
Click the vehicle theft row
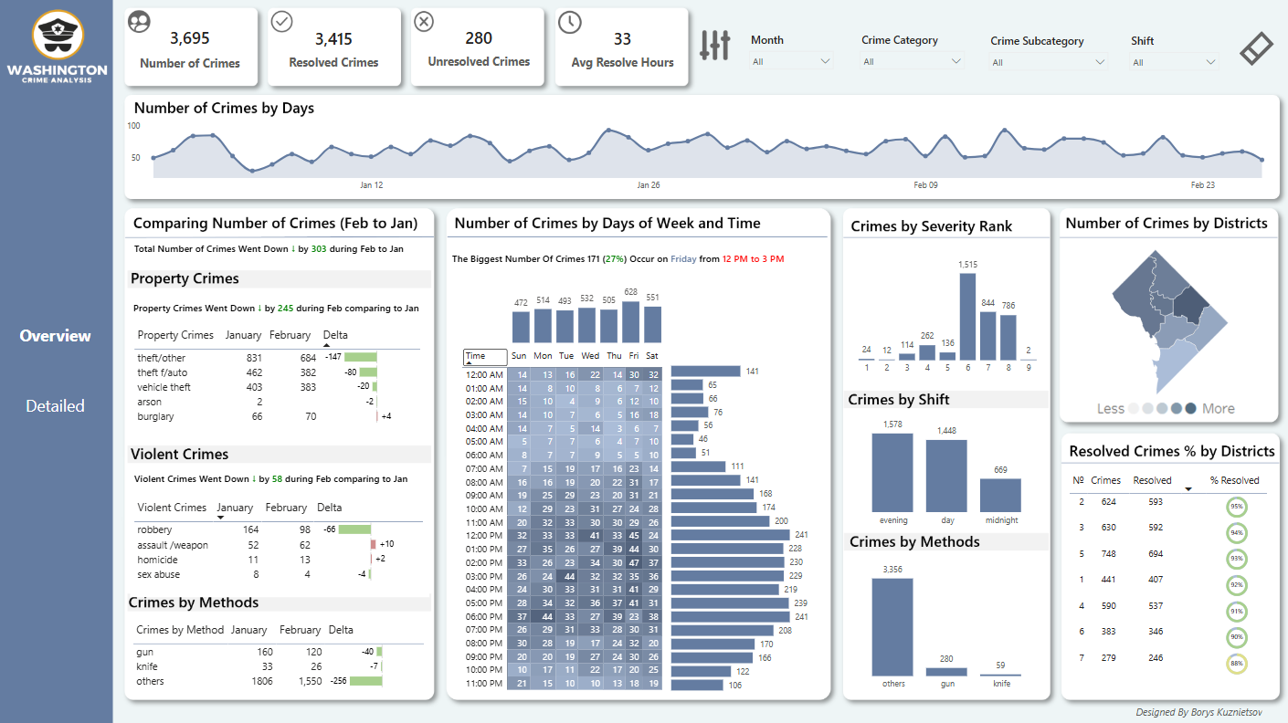(x=278, y=387)
